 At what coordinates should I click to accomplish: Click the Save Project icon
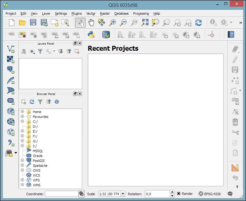33,23
